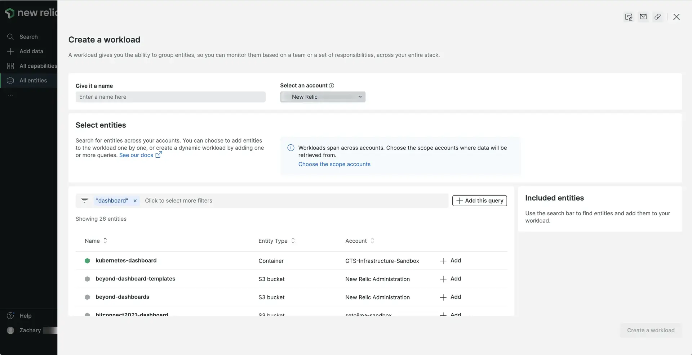Click the workload name input field
The image size is (692, 355).
coord(170,97)
